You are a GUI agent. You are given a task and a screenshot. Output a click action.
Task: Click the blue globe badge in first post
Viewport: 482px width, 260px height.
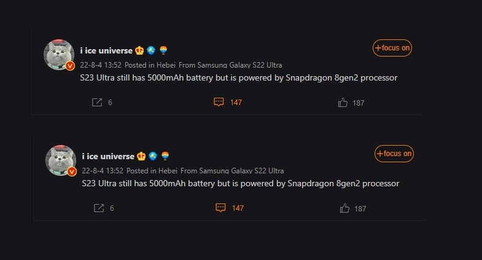(x=151, y=50)
